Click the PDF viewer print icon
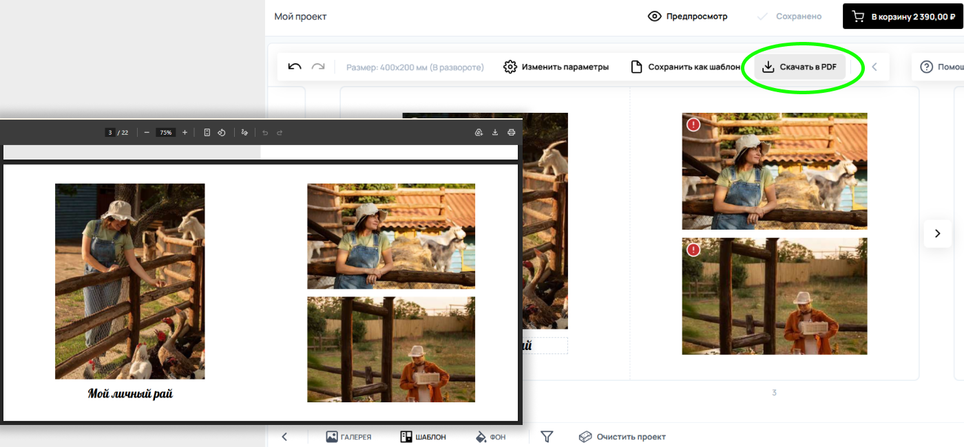The height and width of the screenshot is (447, 964). tap(511, 133)
